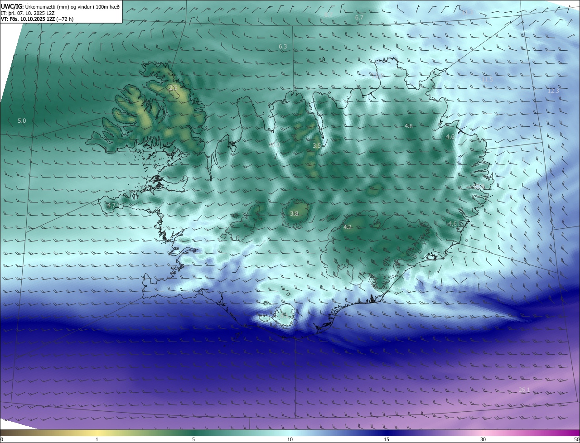Click the map value label "3.5"
The height and width of the screenshot is (443, 580).
317,145
